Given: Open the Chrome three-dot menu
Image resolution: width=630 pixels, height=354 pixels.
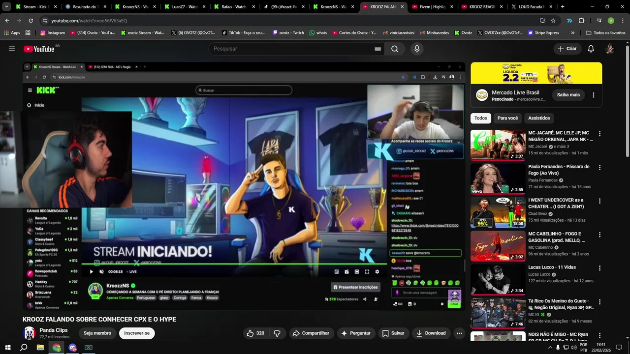Looking at the screenshot, I should (x=622, y=21).
